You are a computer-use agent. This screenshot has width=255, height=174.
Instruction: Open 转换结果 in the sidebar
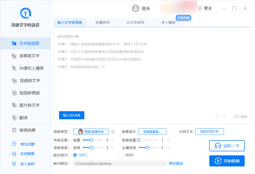coord(25,130)
